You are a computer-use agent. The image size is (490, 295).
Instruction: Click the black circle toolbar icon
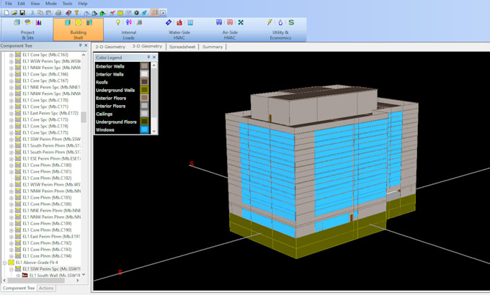136,13
